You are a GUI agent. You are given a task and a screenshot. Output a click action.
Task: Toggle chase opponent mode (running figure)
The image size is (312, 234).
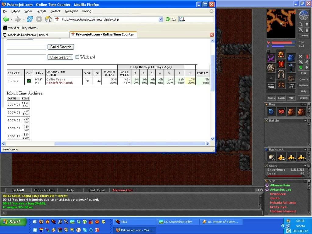tap(307, 62)
